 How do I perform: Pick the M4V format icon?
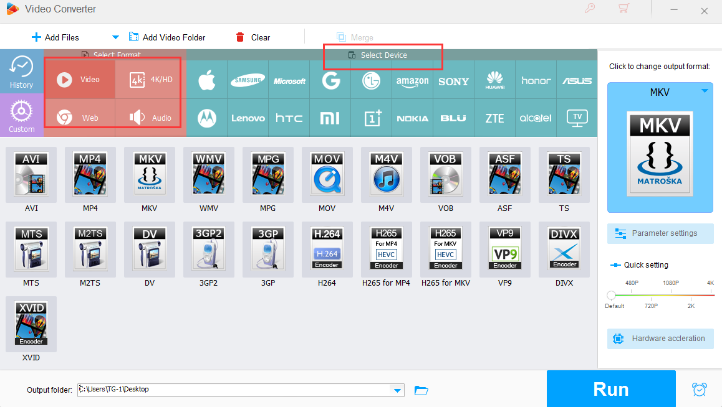point(387,175)
